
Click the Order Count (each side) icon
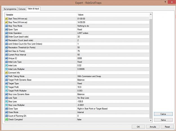click(x=6, y=37)
